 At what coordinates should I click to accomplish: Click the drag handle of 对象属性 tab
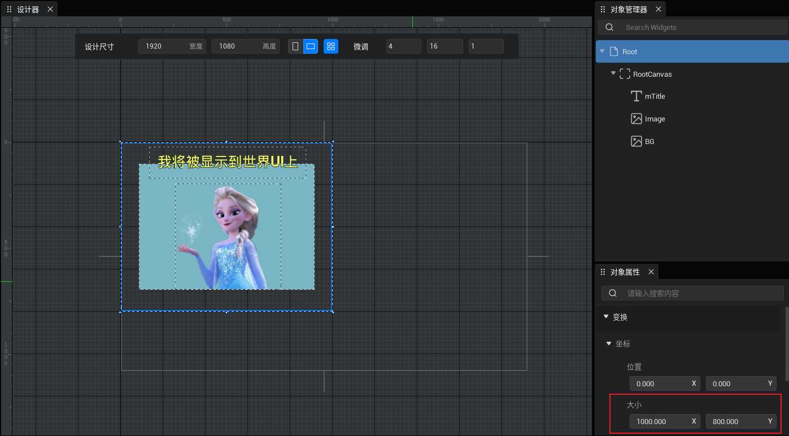point(603,272)
